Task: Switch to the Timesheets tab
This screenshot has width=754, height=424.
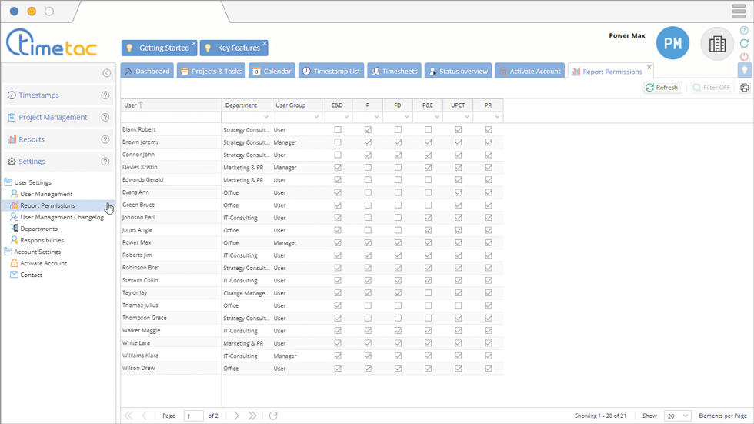Action: click(394, 71)
